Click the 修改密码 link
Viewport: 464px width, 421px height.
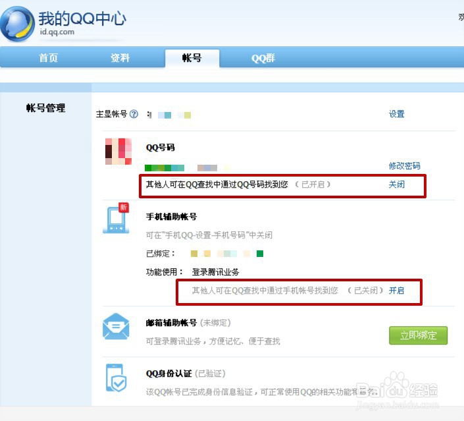coord(405,165)
